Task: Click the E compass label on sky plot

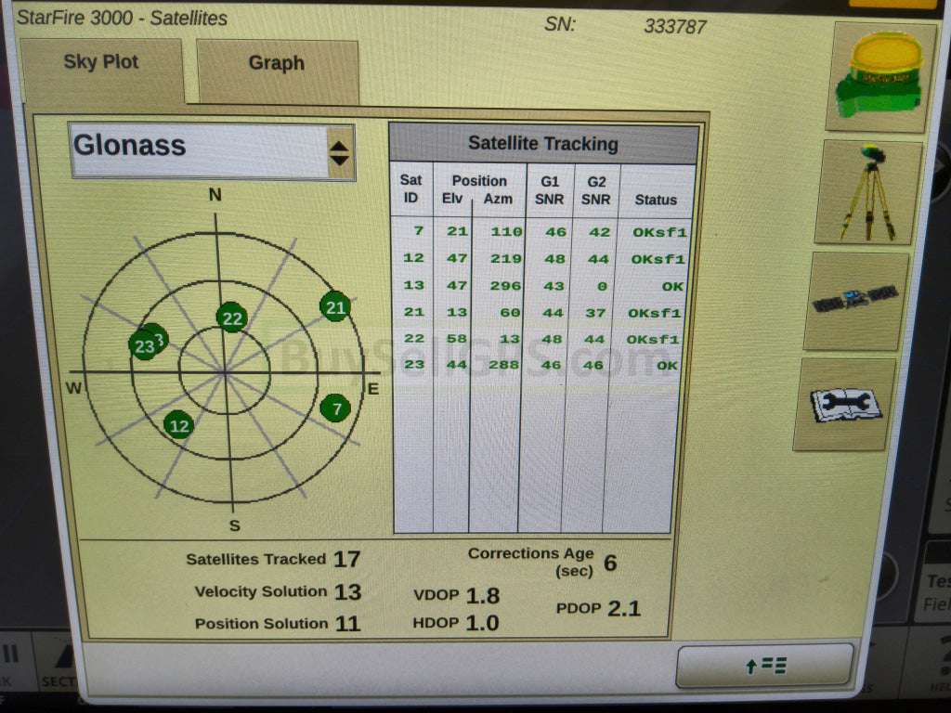Action: (x=373, y=389)
